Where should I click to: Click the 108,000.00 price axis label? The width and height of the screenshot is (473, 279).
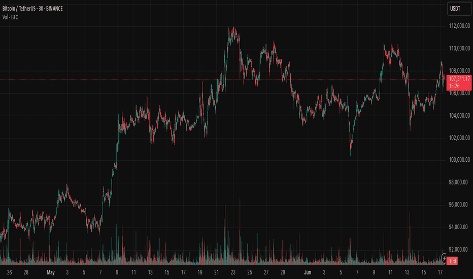tap(459, 71)
